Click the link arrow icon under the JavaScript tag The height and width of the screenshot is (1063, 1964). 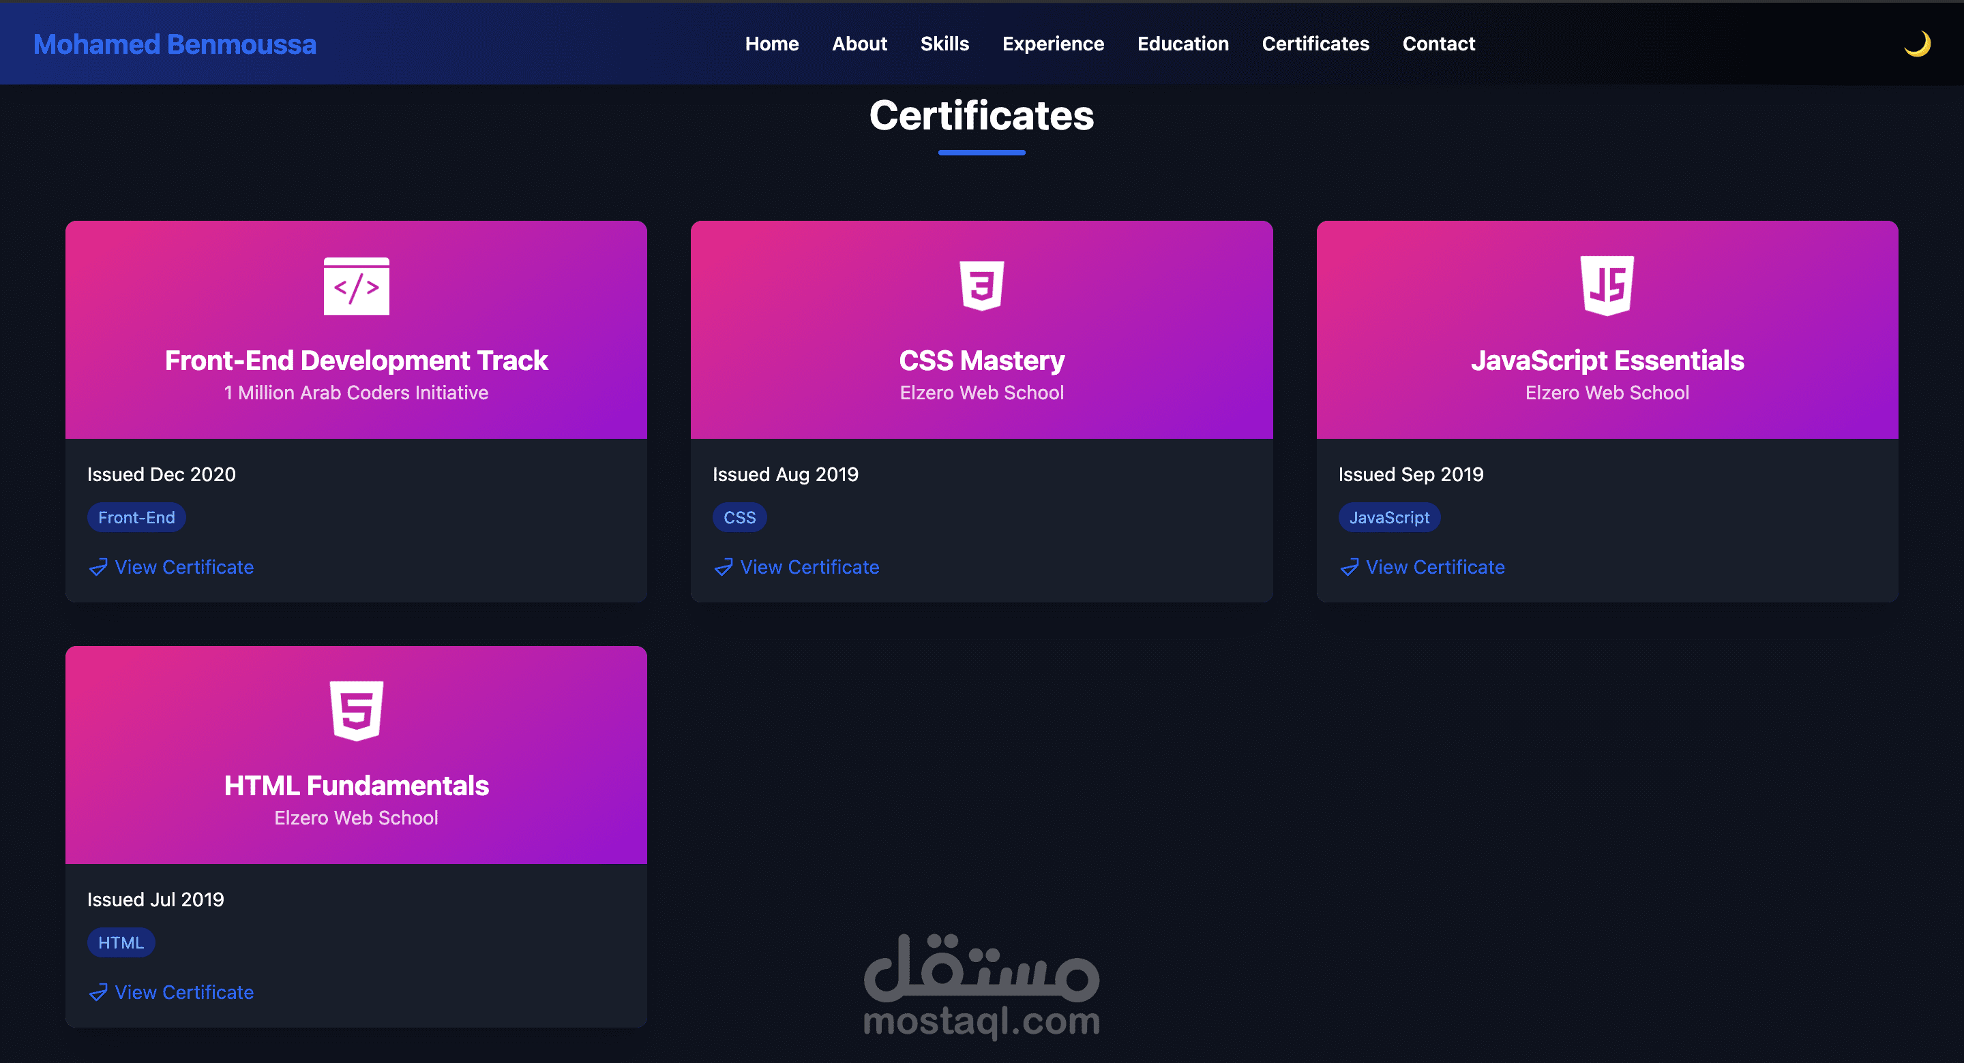(x=1350, y=568)
